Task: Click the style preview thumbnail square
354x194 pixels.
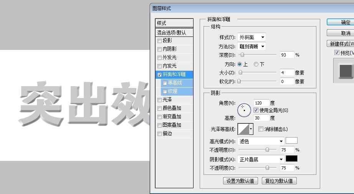Action: pyautogui.click(x=346, y=71)
